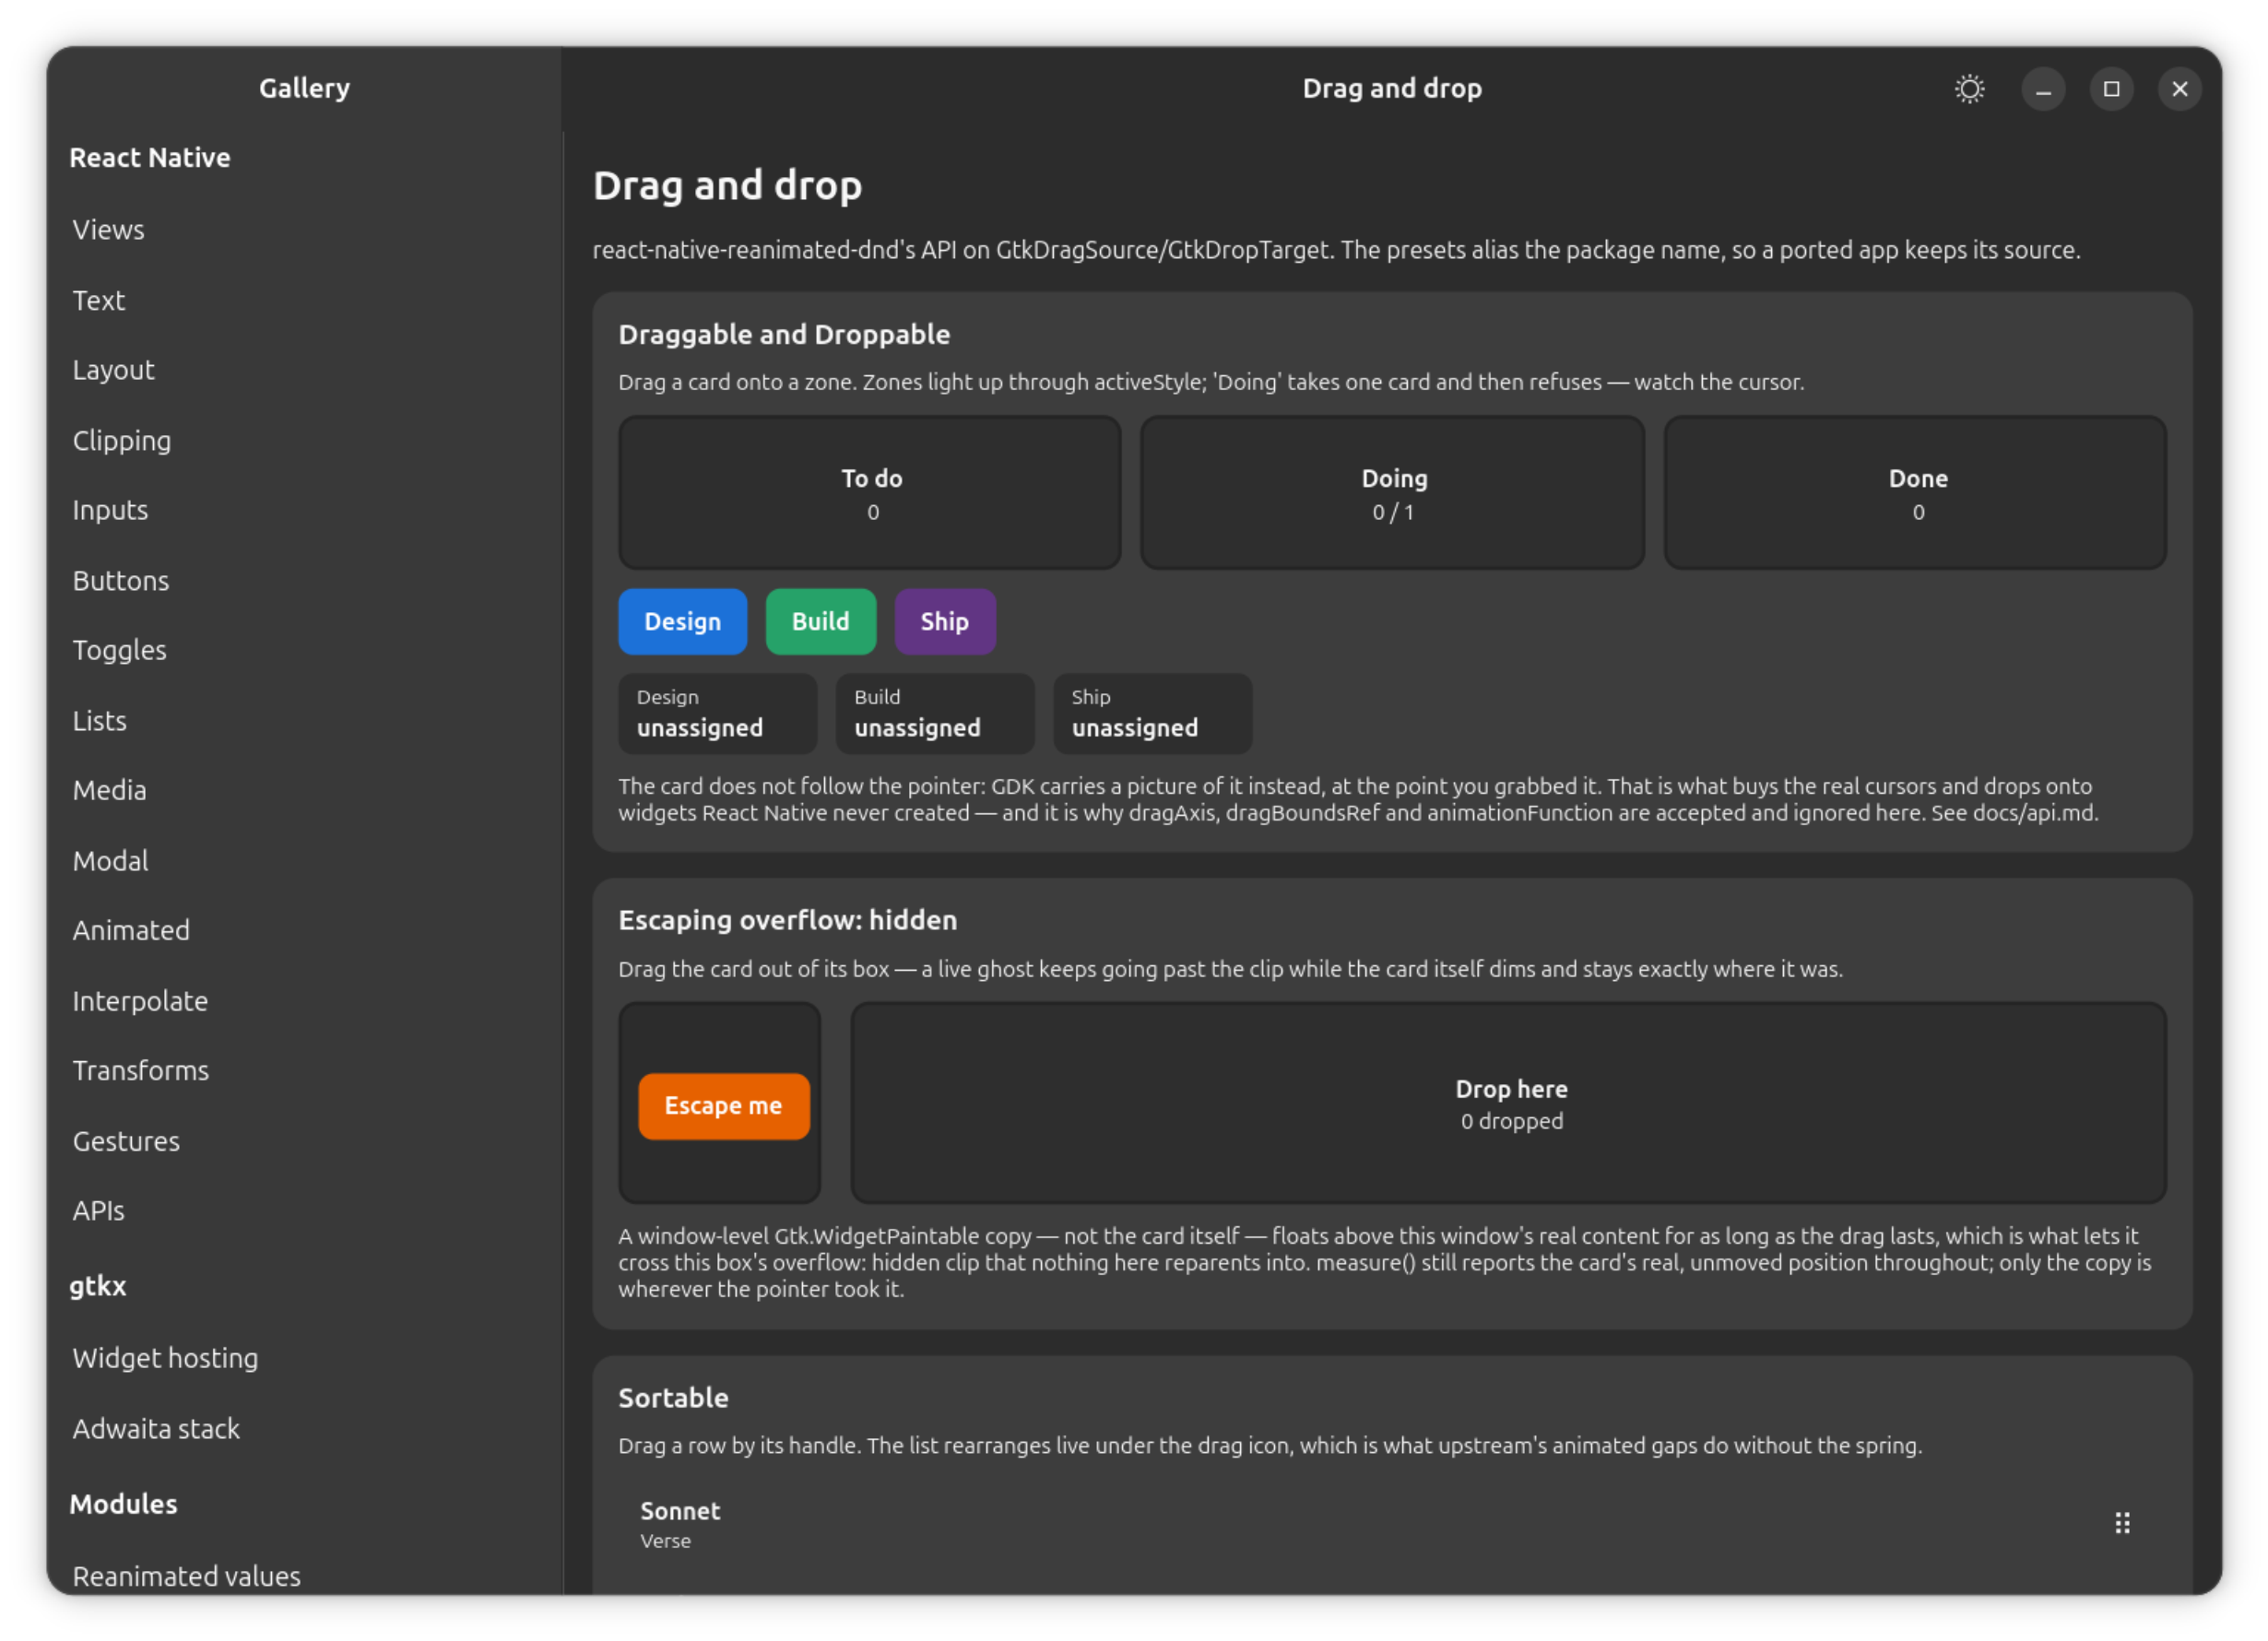Viewport: 2268px width, 1641px height.
Task: Grab the Sonnet row drag handle
Action: coord(2122,1523)
